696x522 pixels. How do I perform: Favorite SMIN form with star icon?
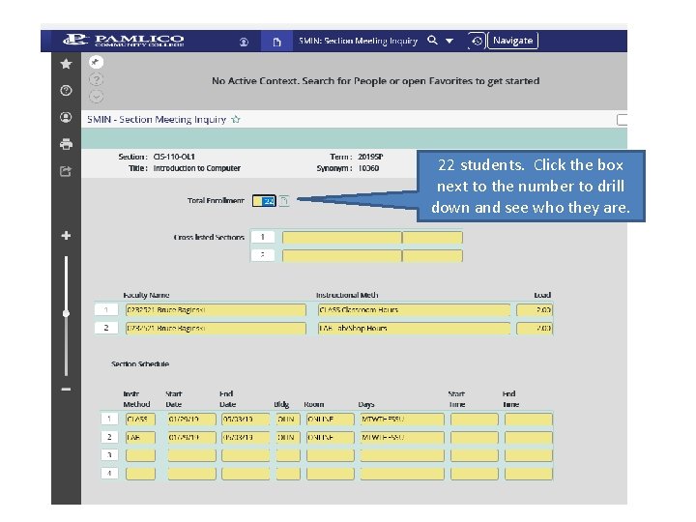click(236, 120)
